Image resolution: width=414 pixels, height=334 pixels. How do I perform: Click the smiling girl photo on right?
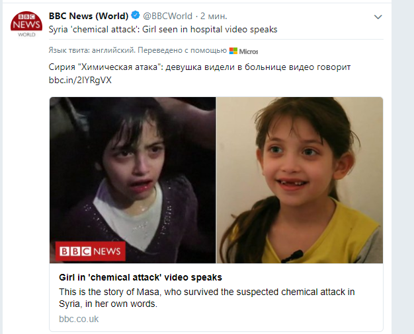[x=300, y=180]
